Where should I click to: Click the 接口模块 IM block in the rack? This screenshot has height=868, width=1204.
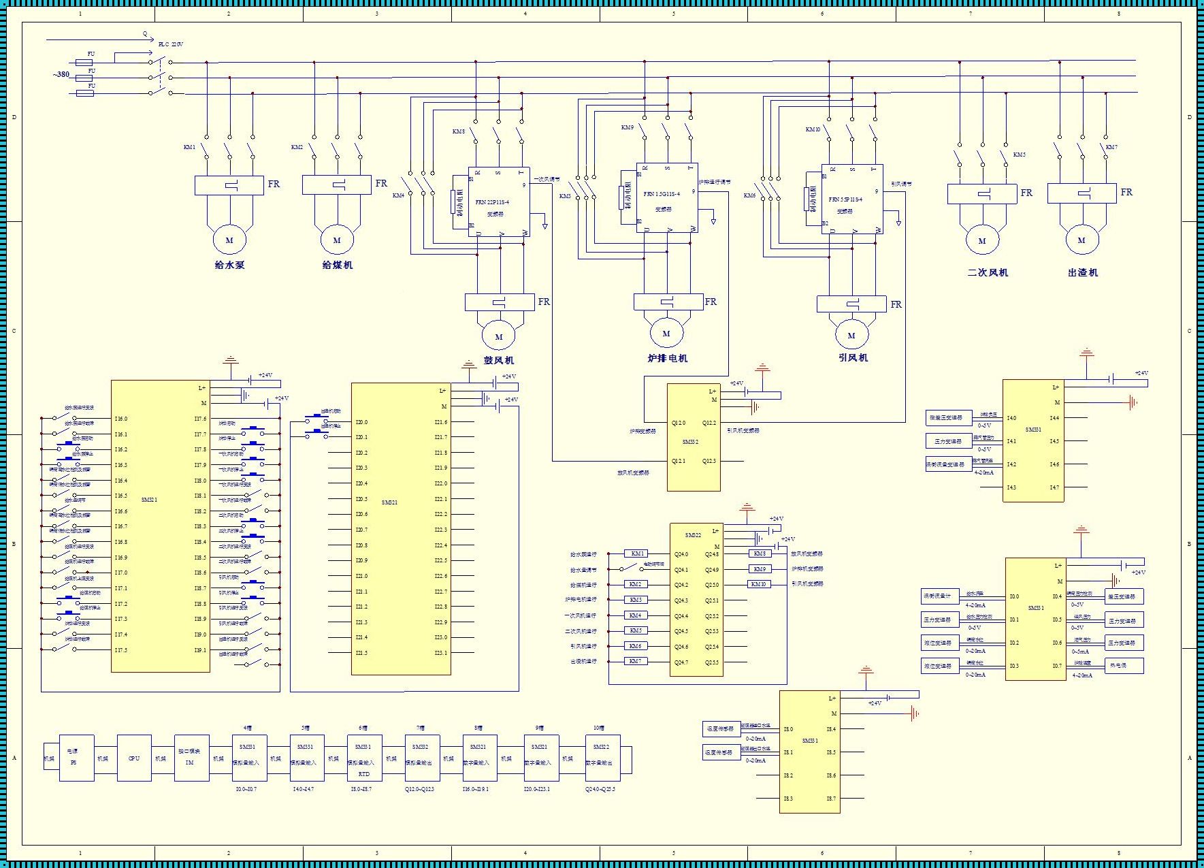point(192,758)
